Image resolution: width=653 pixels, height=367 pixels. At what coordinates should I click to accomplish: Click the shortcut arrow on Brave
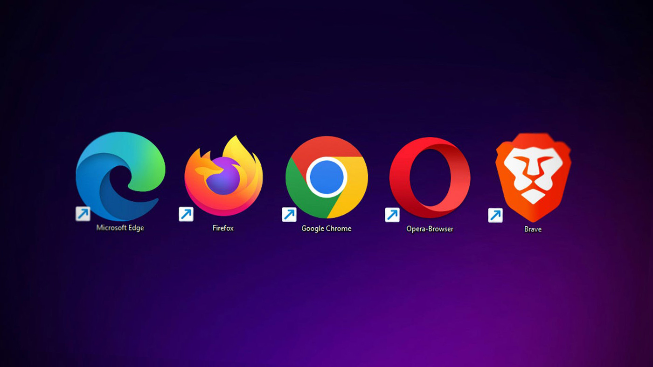pos(495,216)
